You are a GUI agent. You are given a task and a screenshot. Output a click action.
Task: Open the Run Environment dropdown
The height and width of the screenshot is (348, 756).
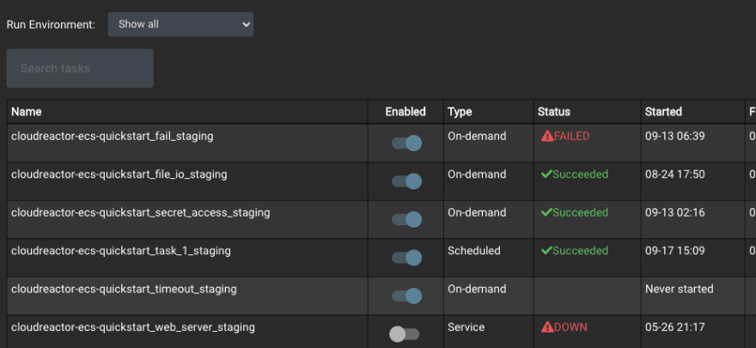[180, 24]
